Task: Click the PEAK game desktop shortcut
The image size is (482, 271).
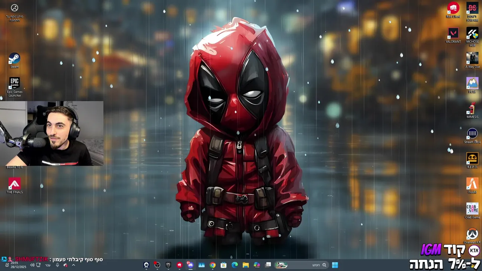Action: pyautogui.click(x=472, y=85)
